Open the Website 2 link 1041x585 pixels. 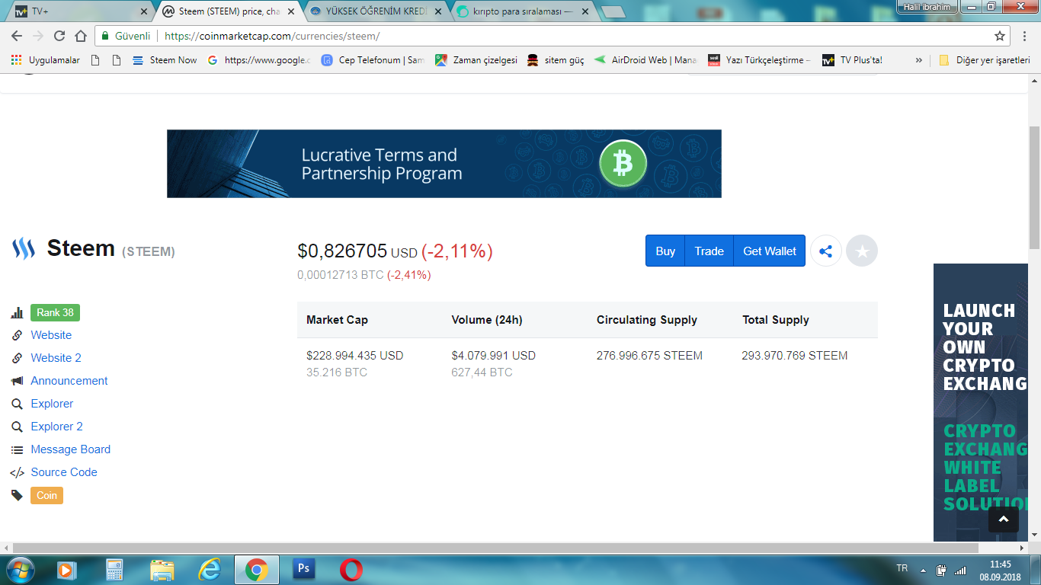tap(56, 358)
